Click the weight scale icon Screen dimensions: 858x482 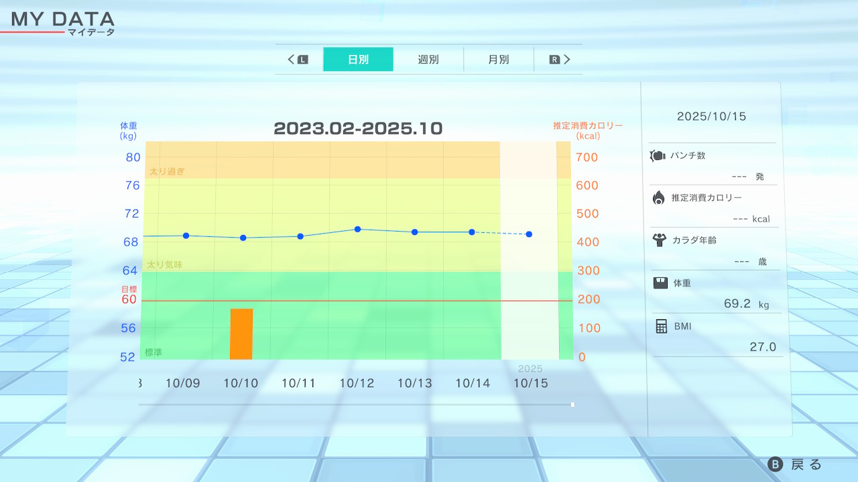pos(660,283)
